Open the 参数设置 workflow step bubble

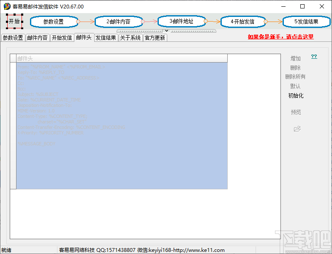(54, 22)
